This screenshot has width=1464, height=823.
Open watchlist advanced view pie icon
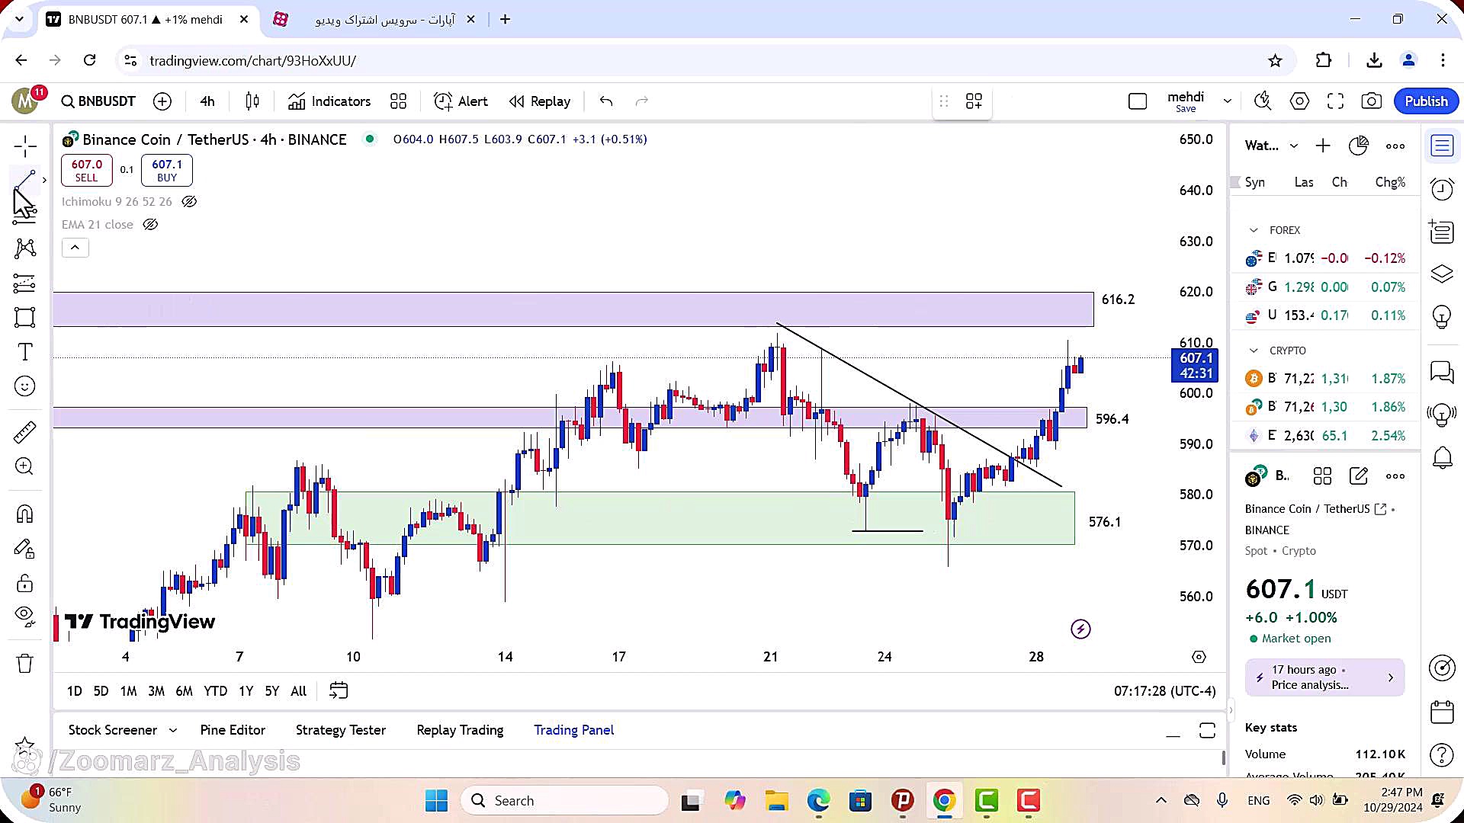click(1359, 146)
